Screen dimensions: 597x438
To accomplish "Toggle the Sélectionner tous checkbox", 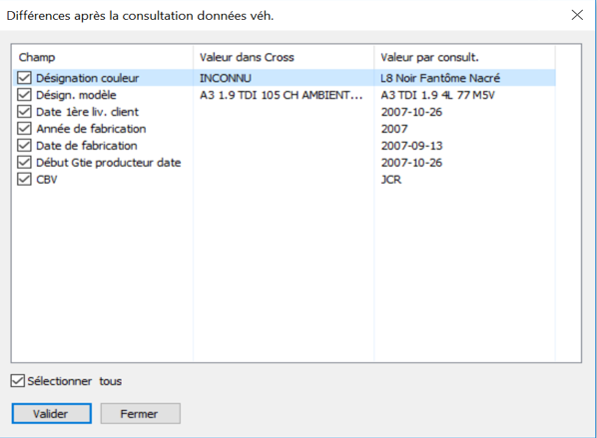I will pos(18,381).
